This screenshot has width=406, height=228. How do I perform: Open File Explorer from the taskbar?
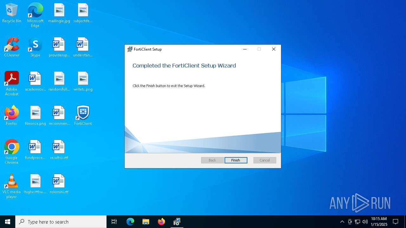point(146,222)
